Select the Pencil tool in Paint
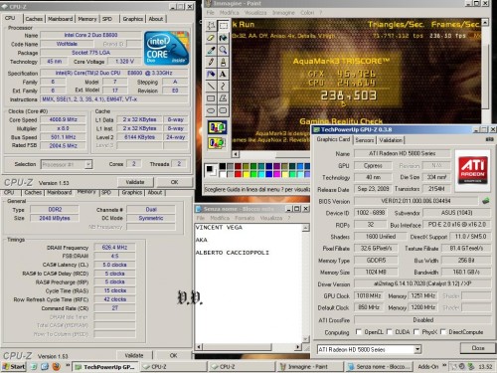This screenshot has height=373, width=497. 211,62
